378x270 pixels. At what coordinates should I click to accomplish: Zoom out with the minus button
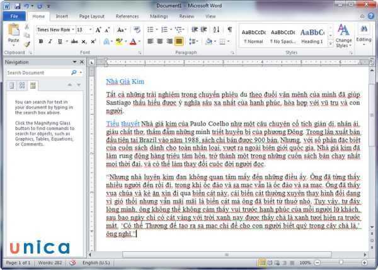[318, 262]
